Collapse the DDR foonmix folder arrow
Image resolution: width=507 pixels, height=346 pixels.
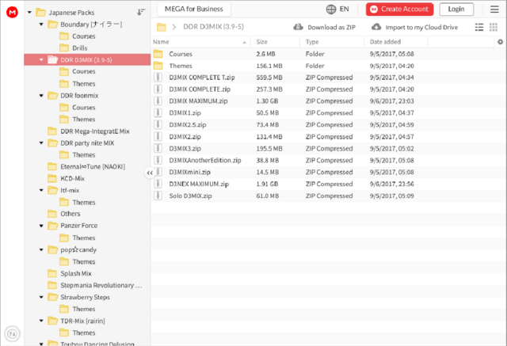click(x=41, y=96)
